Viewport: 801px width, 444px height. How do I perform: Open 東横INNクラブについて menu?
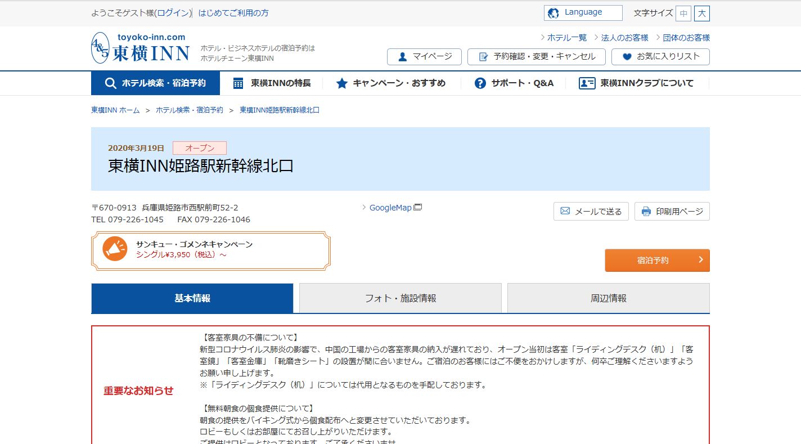(x=637, y=83)
